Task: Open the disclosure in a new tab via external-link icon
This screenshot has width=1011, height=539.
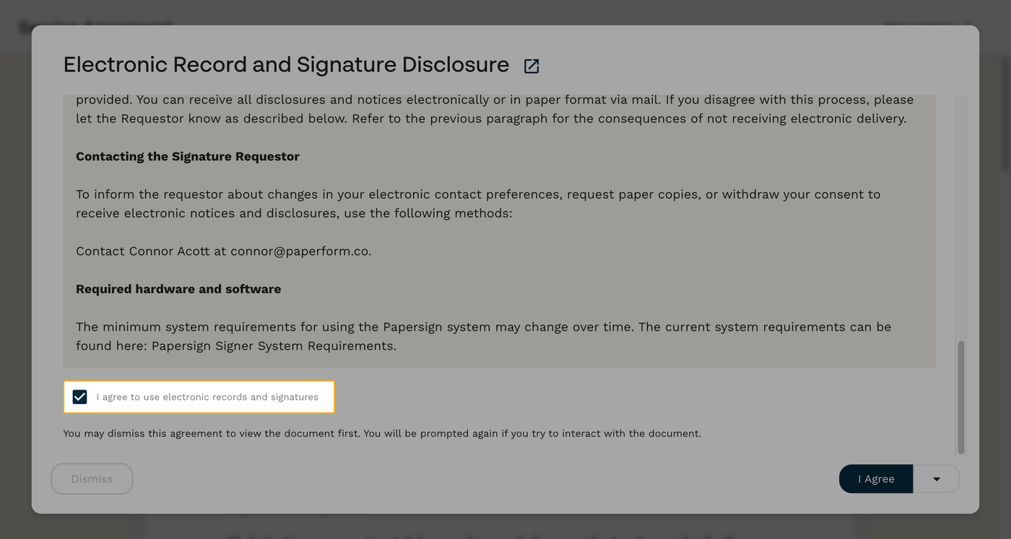Action: point(531,65)
